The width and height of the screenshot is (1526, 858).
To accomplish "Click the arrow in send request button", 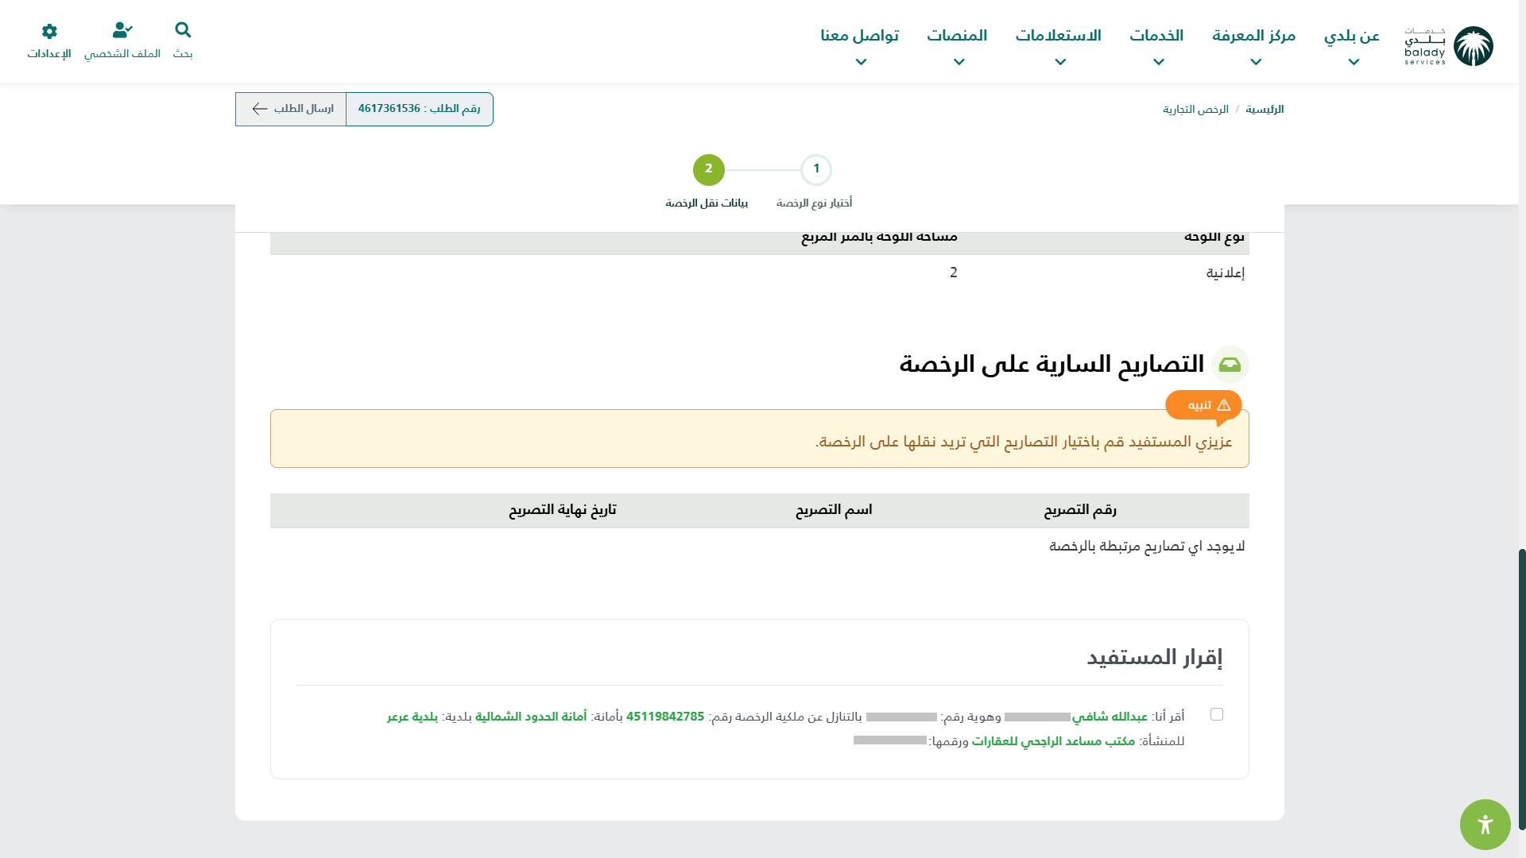I will 259,109.
